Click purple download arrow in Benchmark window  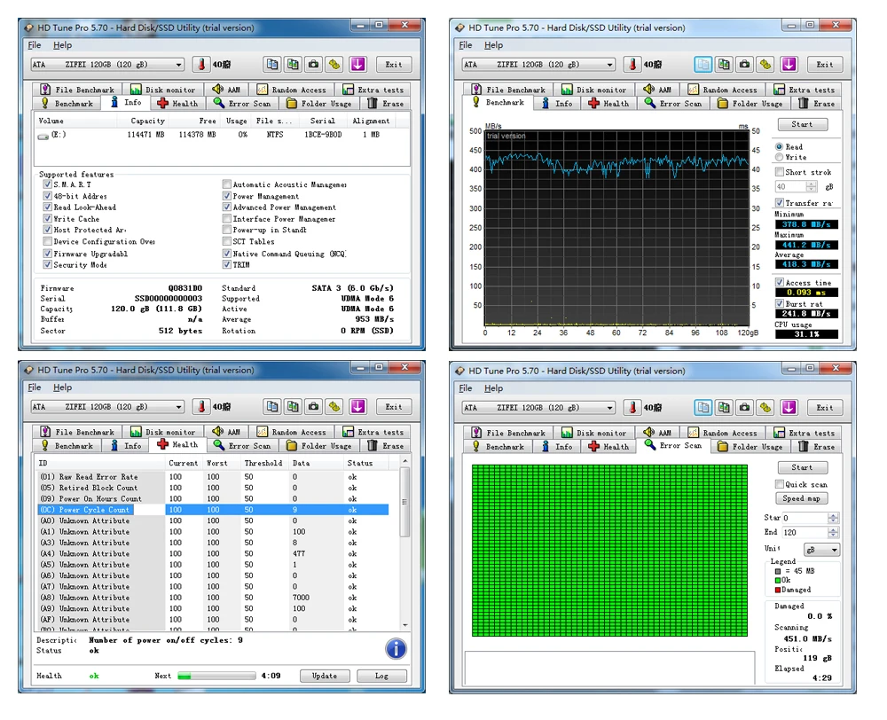(789, 65)
